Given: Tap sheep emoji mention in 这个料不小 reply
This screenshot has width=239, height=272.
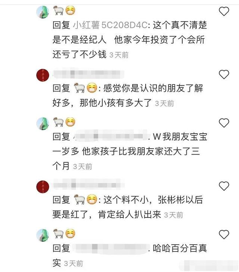Looking at the screenshot, I should (x=86, y=199).
